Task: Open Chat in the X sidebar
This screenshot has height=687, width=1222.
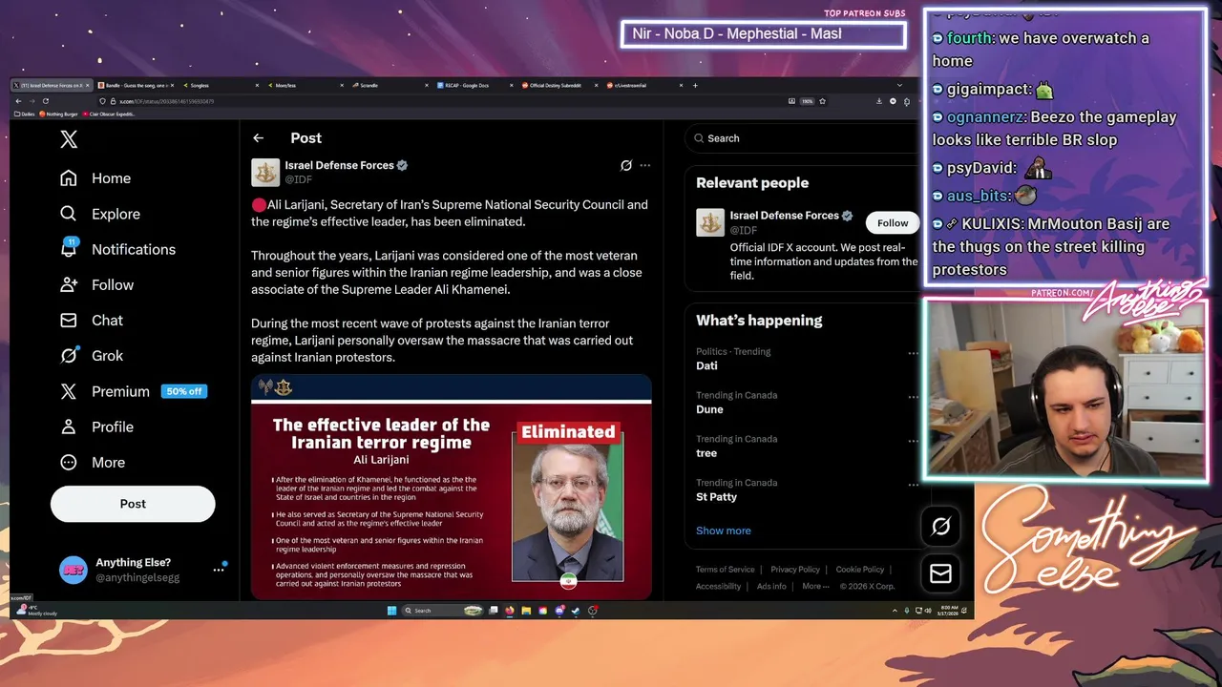Action: click(92, 320)
